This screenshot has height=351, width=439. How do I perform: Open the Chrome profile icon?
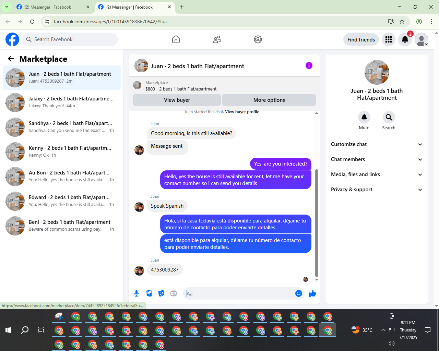(x=419, y=22)
